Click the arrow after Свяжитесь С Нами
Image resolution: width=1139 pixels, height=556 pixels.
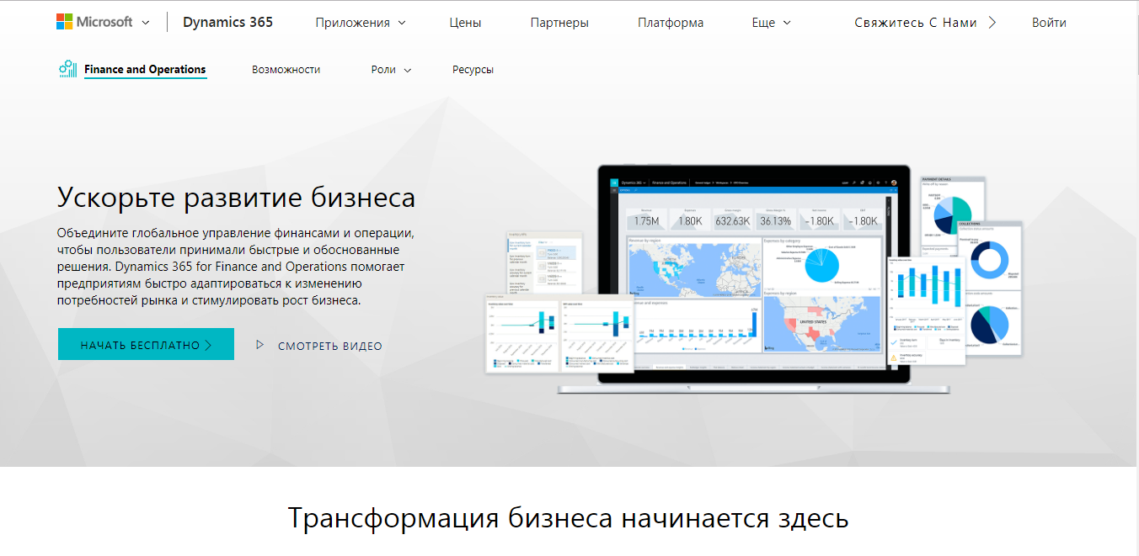(992, 23)
